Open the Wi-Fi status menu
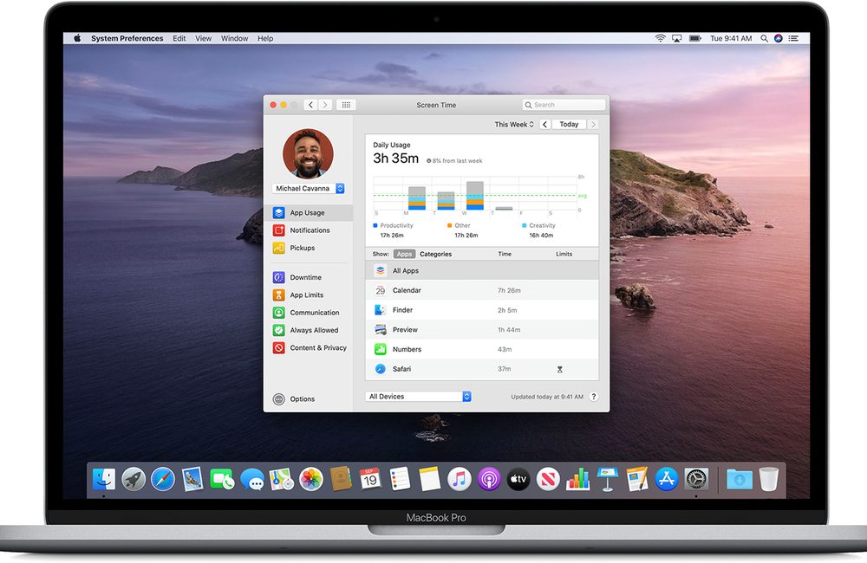The width and height of the screenshot is (867, 563). tap(660, 38)
